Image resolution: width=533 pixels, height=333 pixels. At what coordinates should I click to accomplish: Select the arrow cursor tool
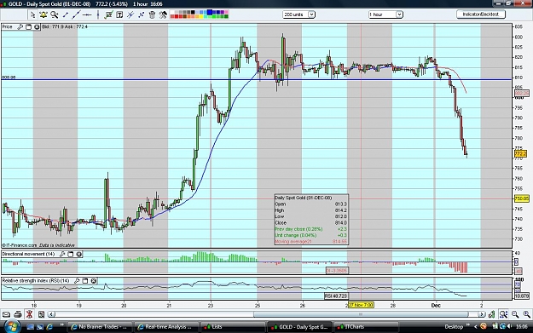tap(32, 14)
